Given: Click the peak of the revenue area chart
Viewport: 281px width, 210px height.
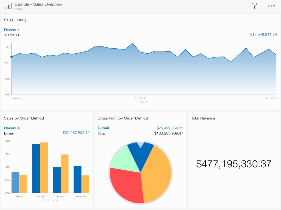Looking at the screenshot, I should point(133,43).
